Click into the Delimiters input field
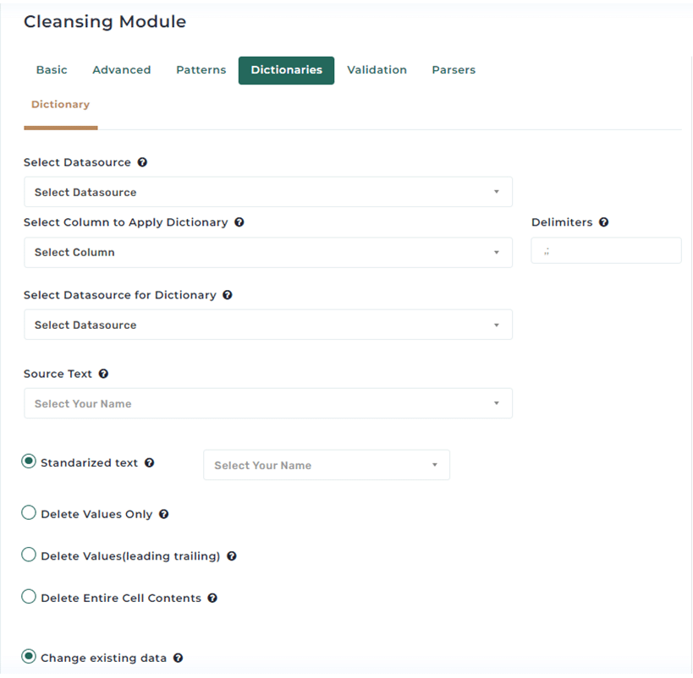The image size is (693, 678). pos(606,250)
